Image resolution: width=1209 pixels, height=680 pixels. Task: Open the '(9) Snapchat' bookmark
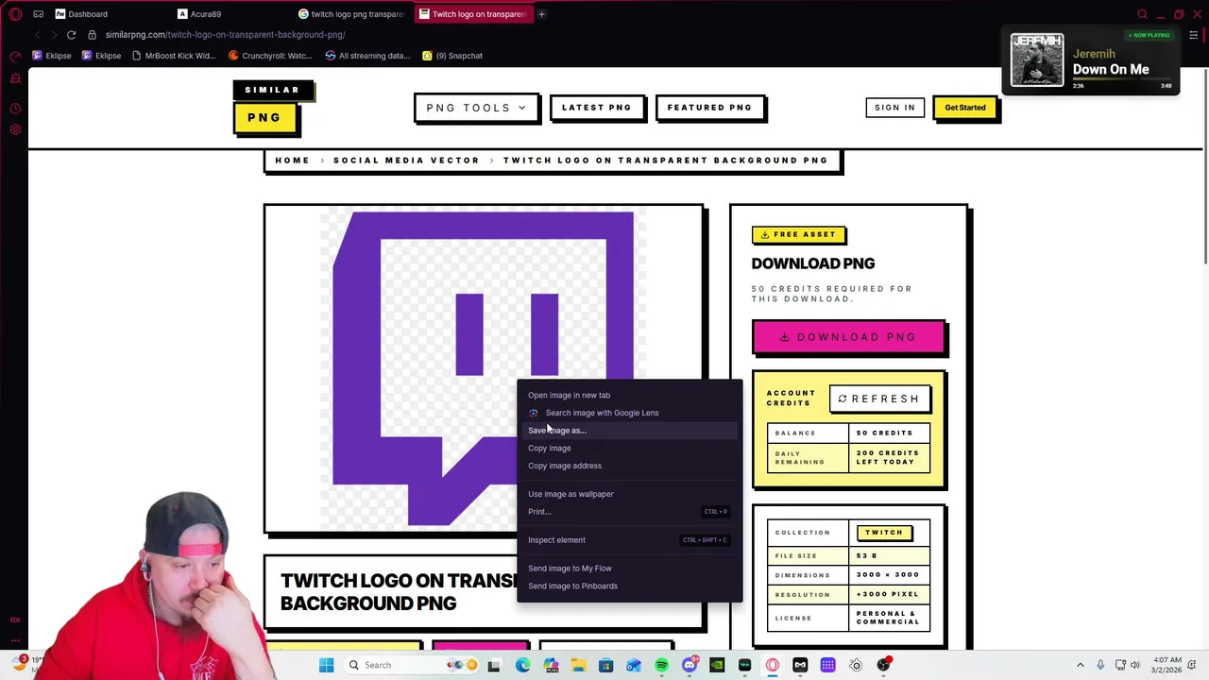[452, 56]
